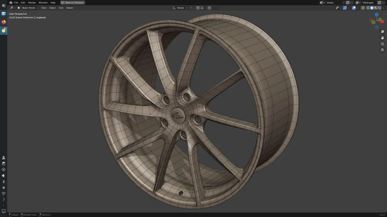The image size is (387, 217).
Task: Click the red X axis gizmo ball
Action: click(382, 22)
